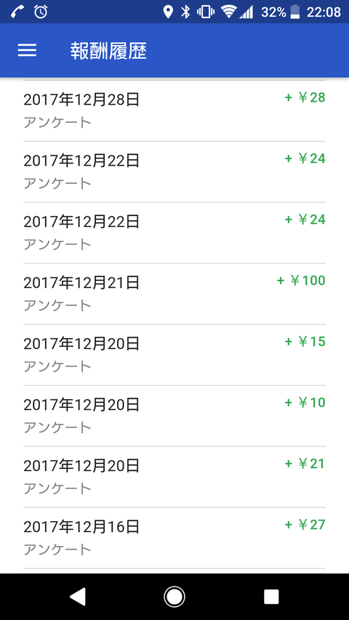349x620 pixels.
Task: Open the 2017年12月28日 reward entry
Action: [x=174, y=110]
